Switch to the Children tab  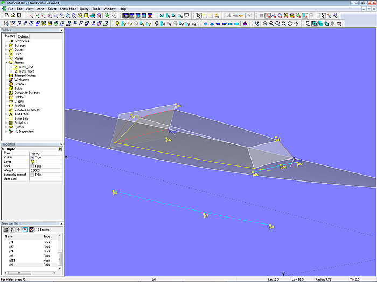pyautogui.click(x=23, y=37)
